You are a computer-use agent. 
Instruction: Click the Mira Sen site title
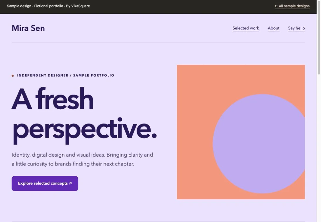(x=28, y=28)
